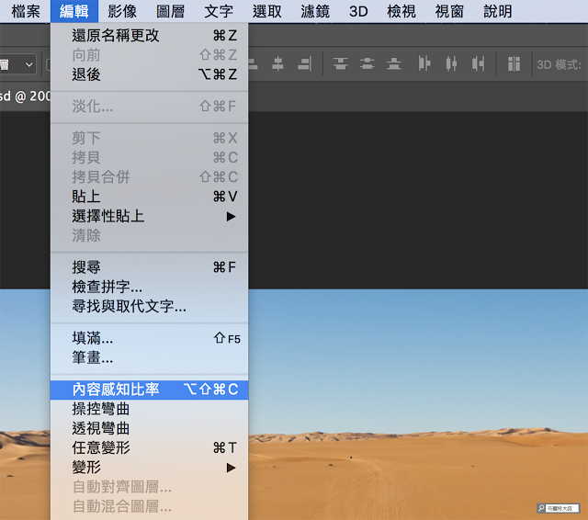
Task: Choose 還原名稱更改 to undo
Action: point(149,36)
